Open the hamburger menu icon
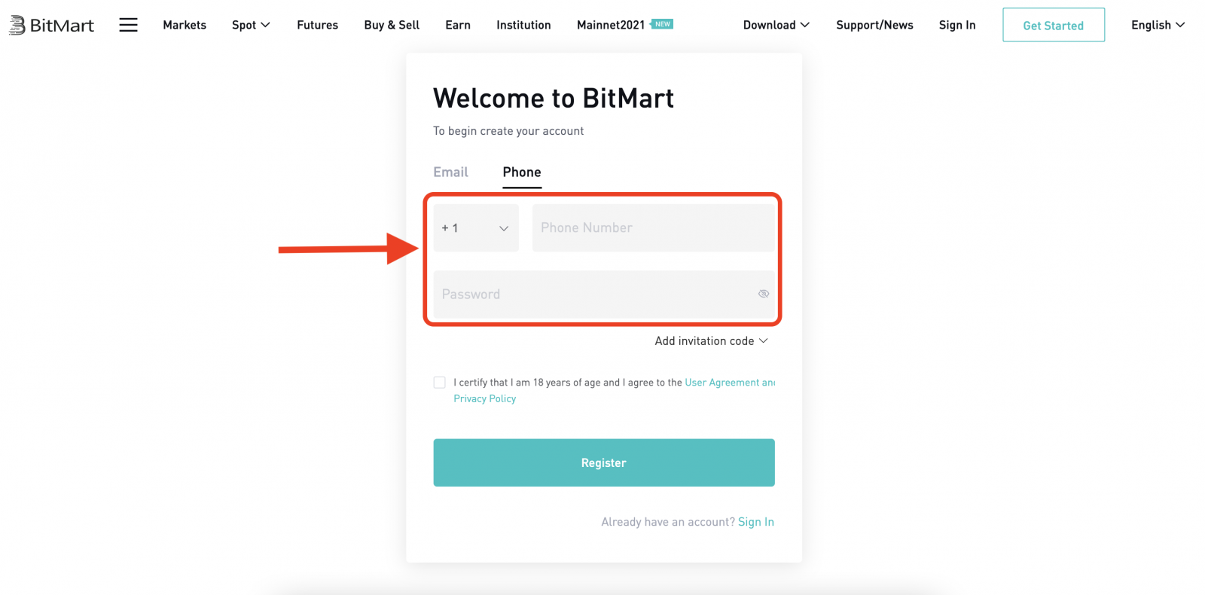Image resolution: width=1205 pixels, height=595 pixels. coord(128,24)
